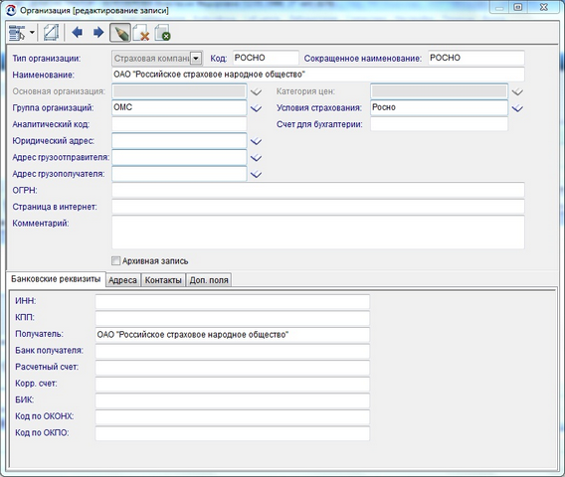Viewport: 565px width, 477px height.
Task: Toggle the pencil edit mode icon
Action: (x=120, y=33)
